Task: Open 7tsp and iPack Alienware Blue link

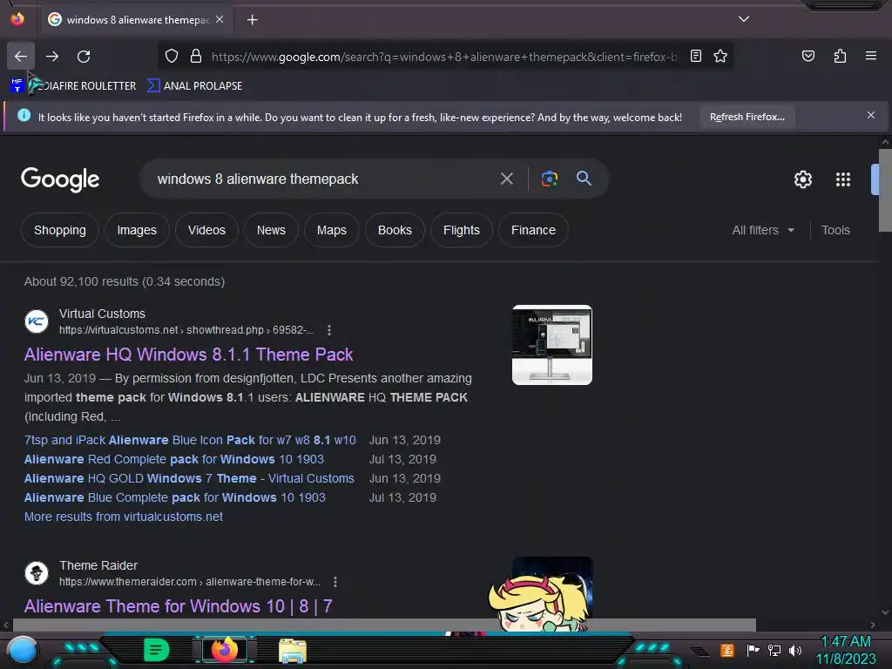Action: tap(190, 440)
